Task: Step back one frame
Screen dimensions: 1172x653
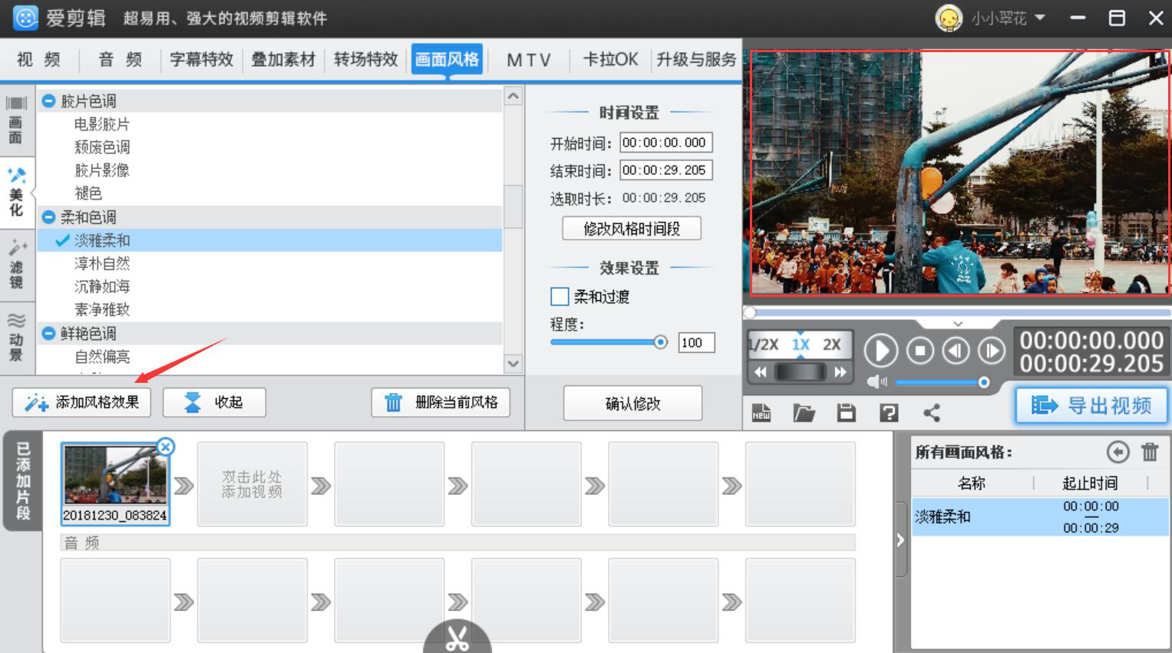Action: [x=956, y=351]
